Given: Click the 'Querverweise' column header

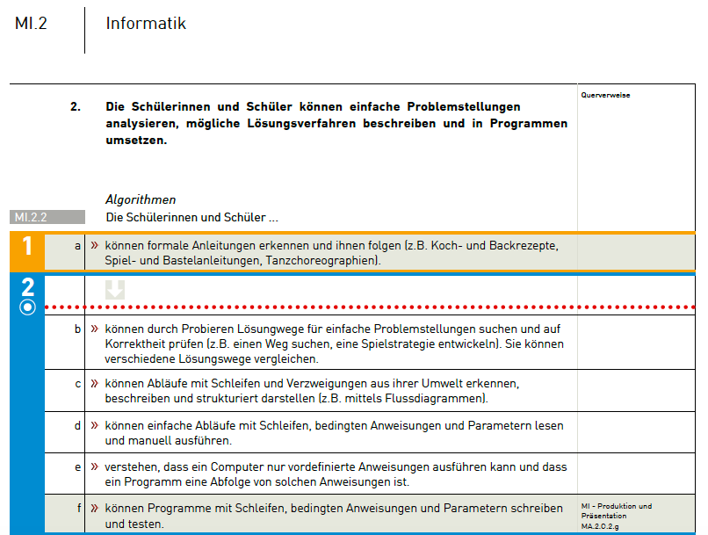Looking at the screenshot, I should [605, 95].
